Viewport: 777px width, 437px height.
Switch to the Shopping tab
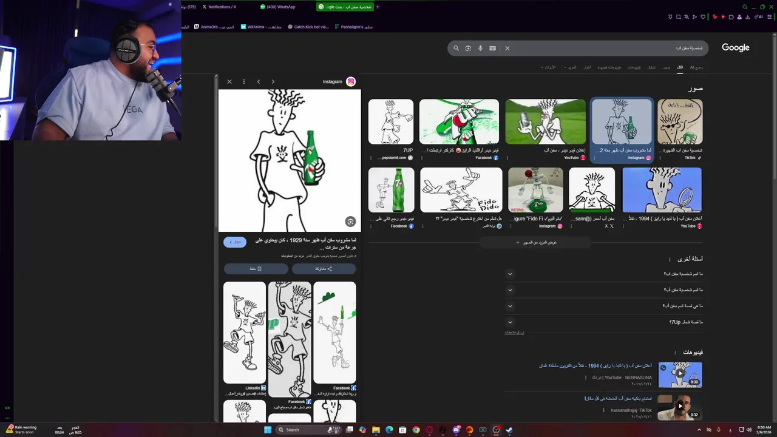651,67
